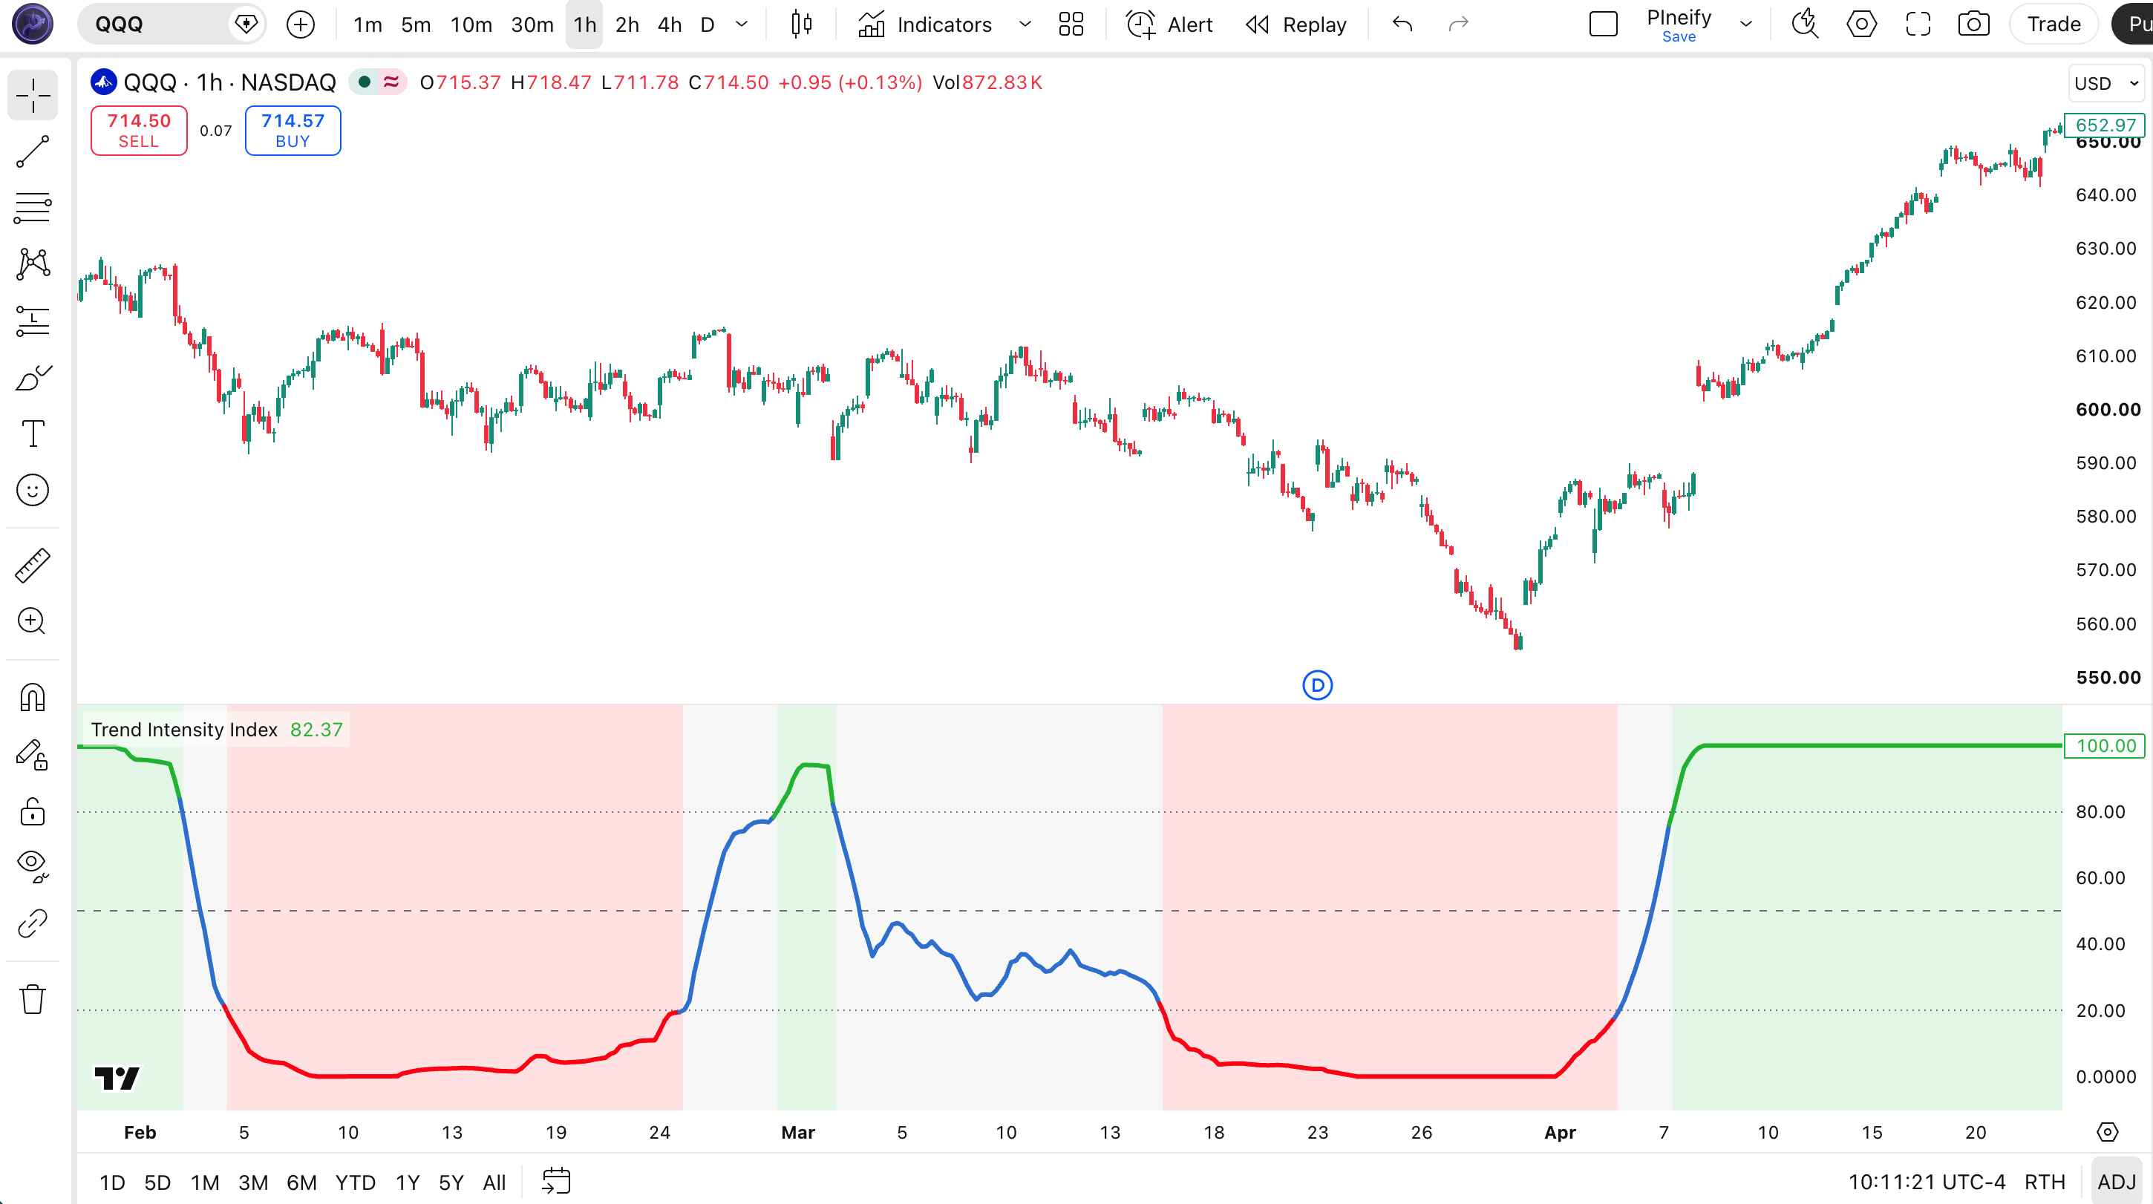Open the USD currency dropdown
This screenshot has width=2153, height=1204.
tap(2105, 84)
